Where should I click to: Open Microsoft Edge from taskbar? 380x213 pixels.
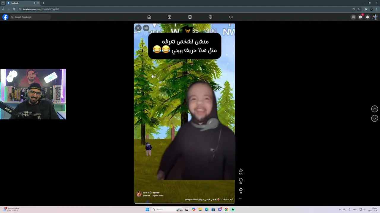point(207,209)
